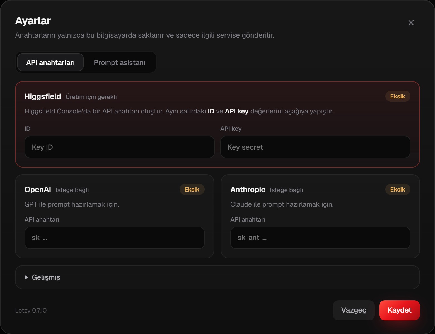The width and height of the screenshot is (435, 334).
Task: Click 'Claude ile prompt hazırlamak için.' text
Action: [x=282, y=204]
